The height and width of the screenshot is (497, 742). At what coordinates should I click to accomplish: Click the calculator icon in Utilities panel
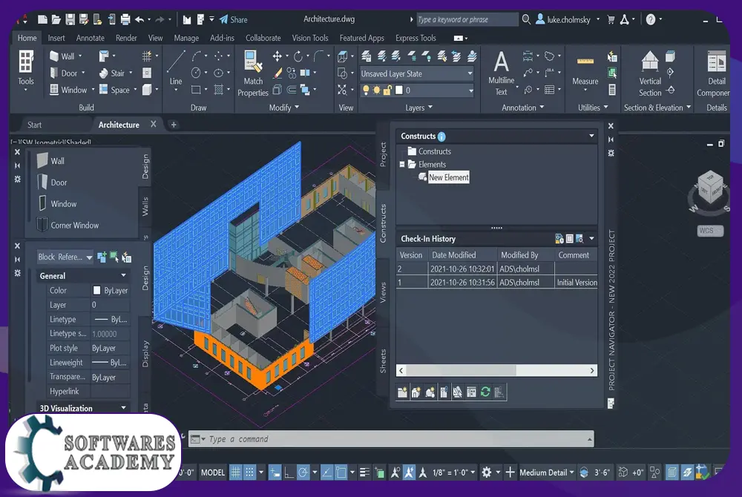point(612,90)
